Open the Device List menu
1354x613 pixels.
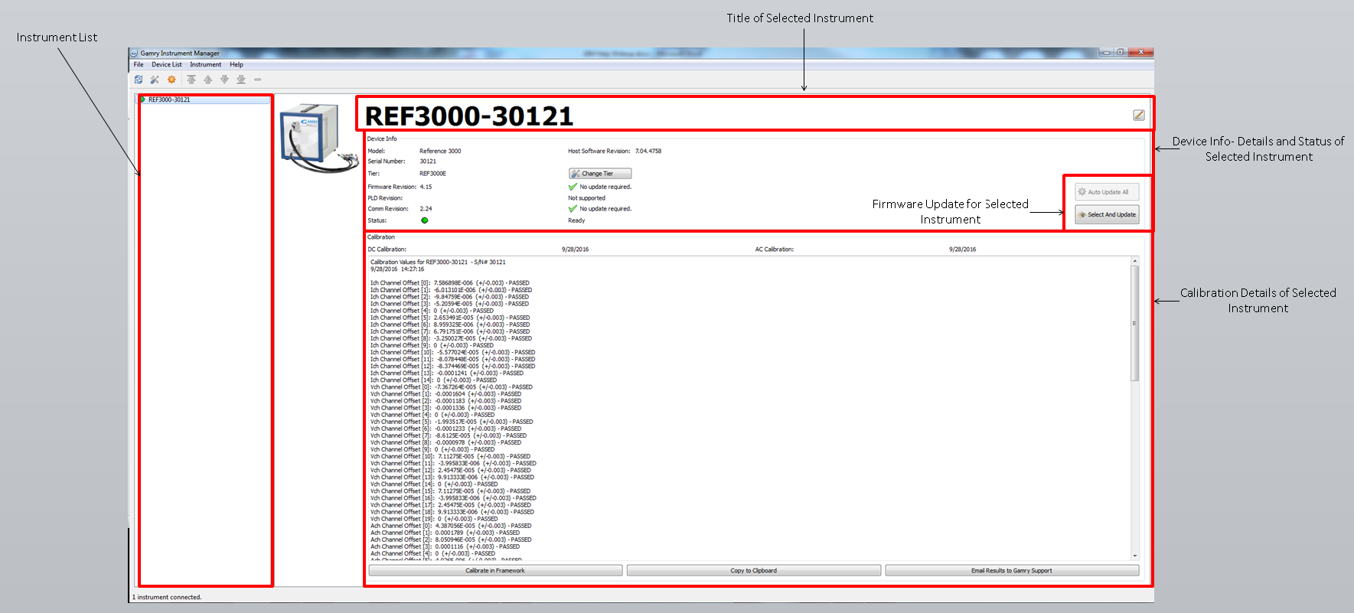point(167,65)
